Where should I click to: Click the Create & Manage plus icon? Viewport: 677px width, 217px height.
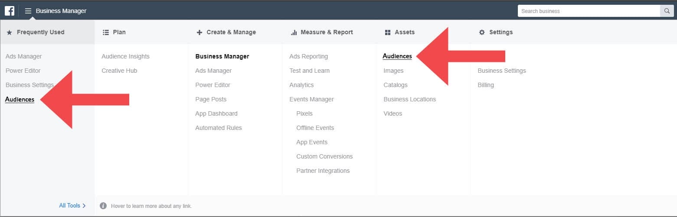[x=200, y=32]
